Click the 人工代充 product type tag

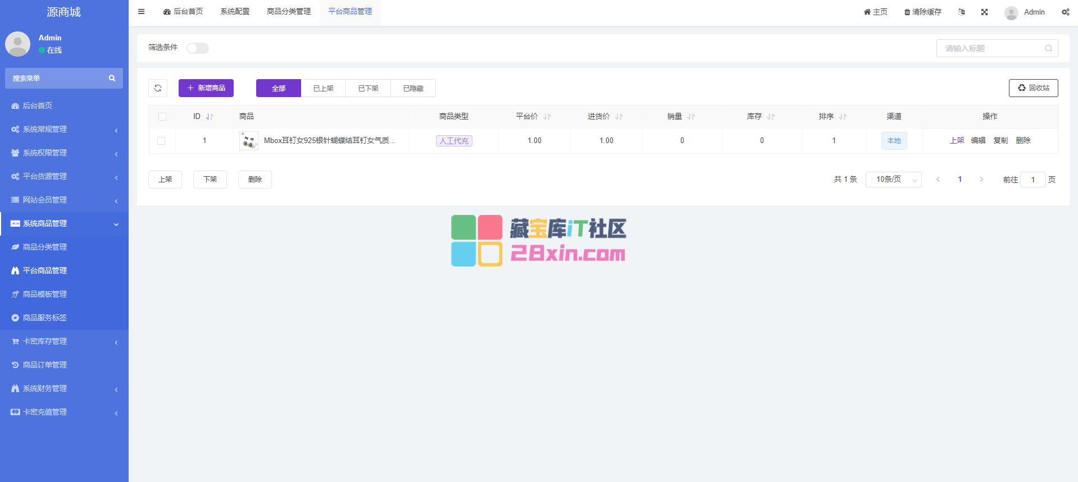(x=454, y=141)
